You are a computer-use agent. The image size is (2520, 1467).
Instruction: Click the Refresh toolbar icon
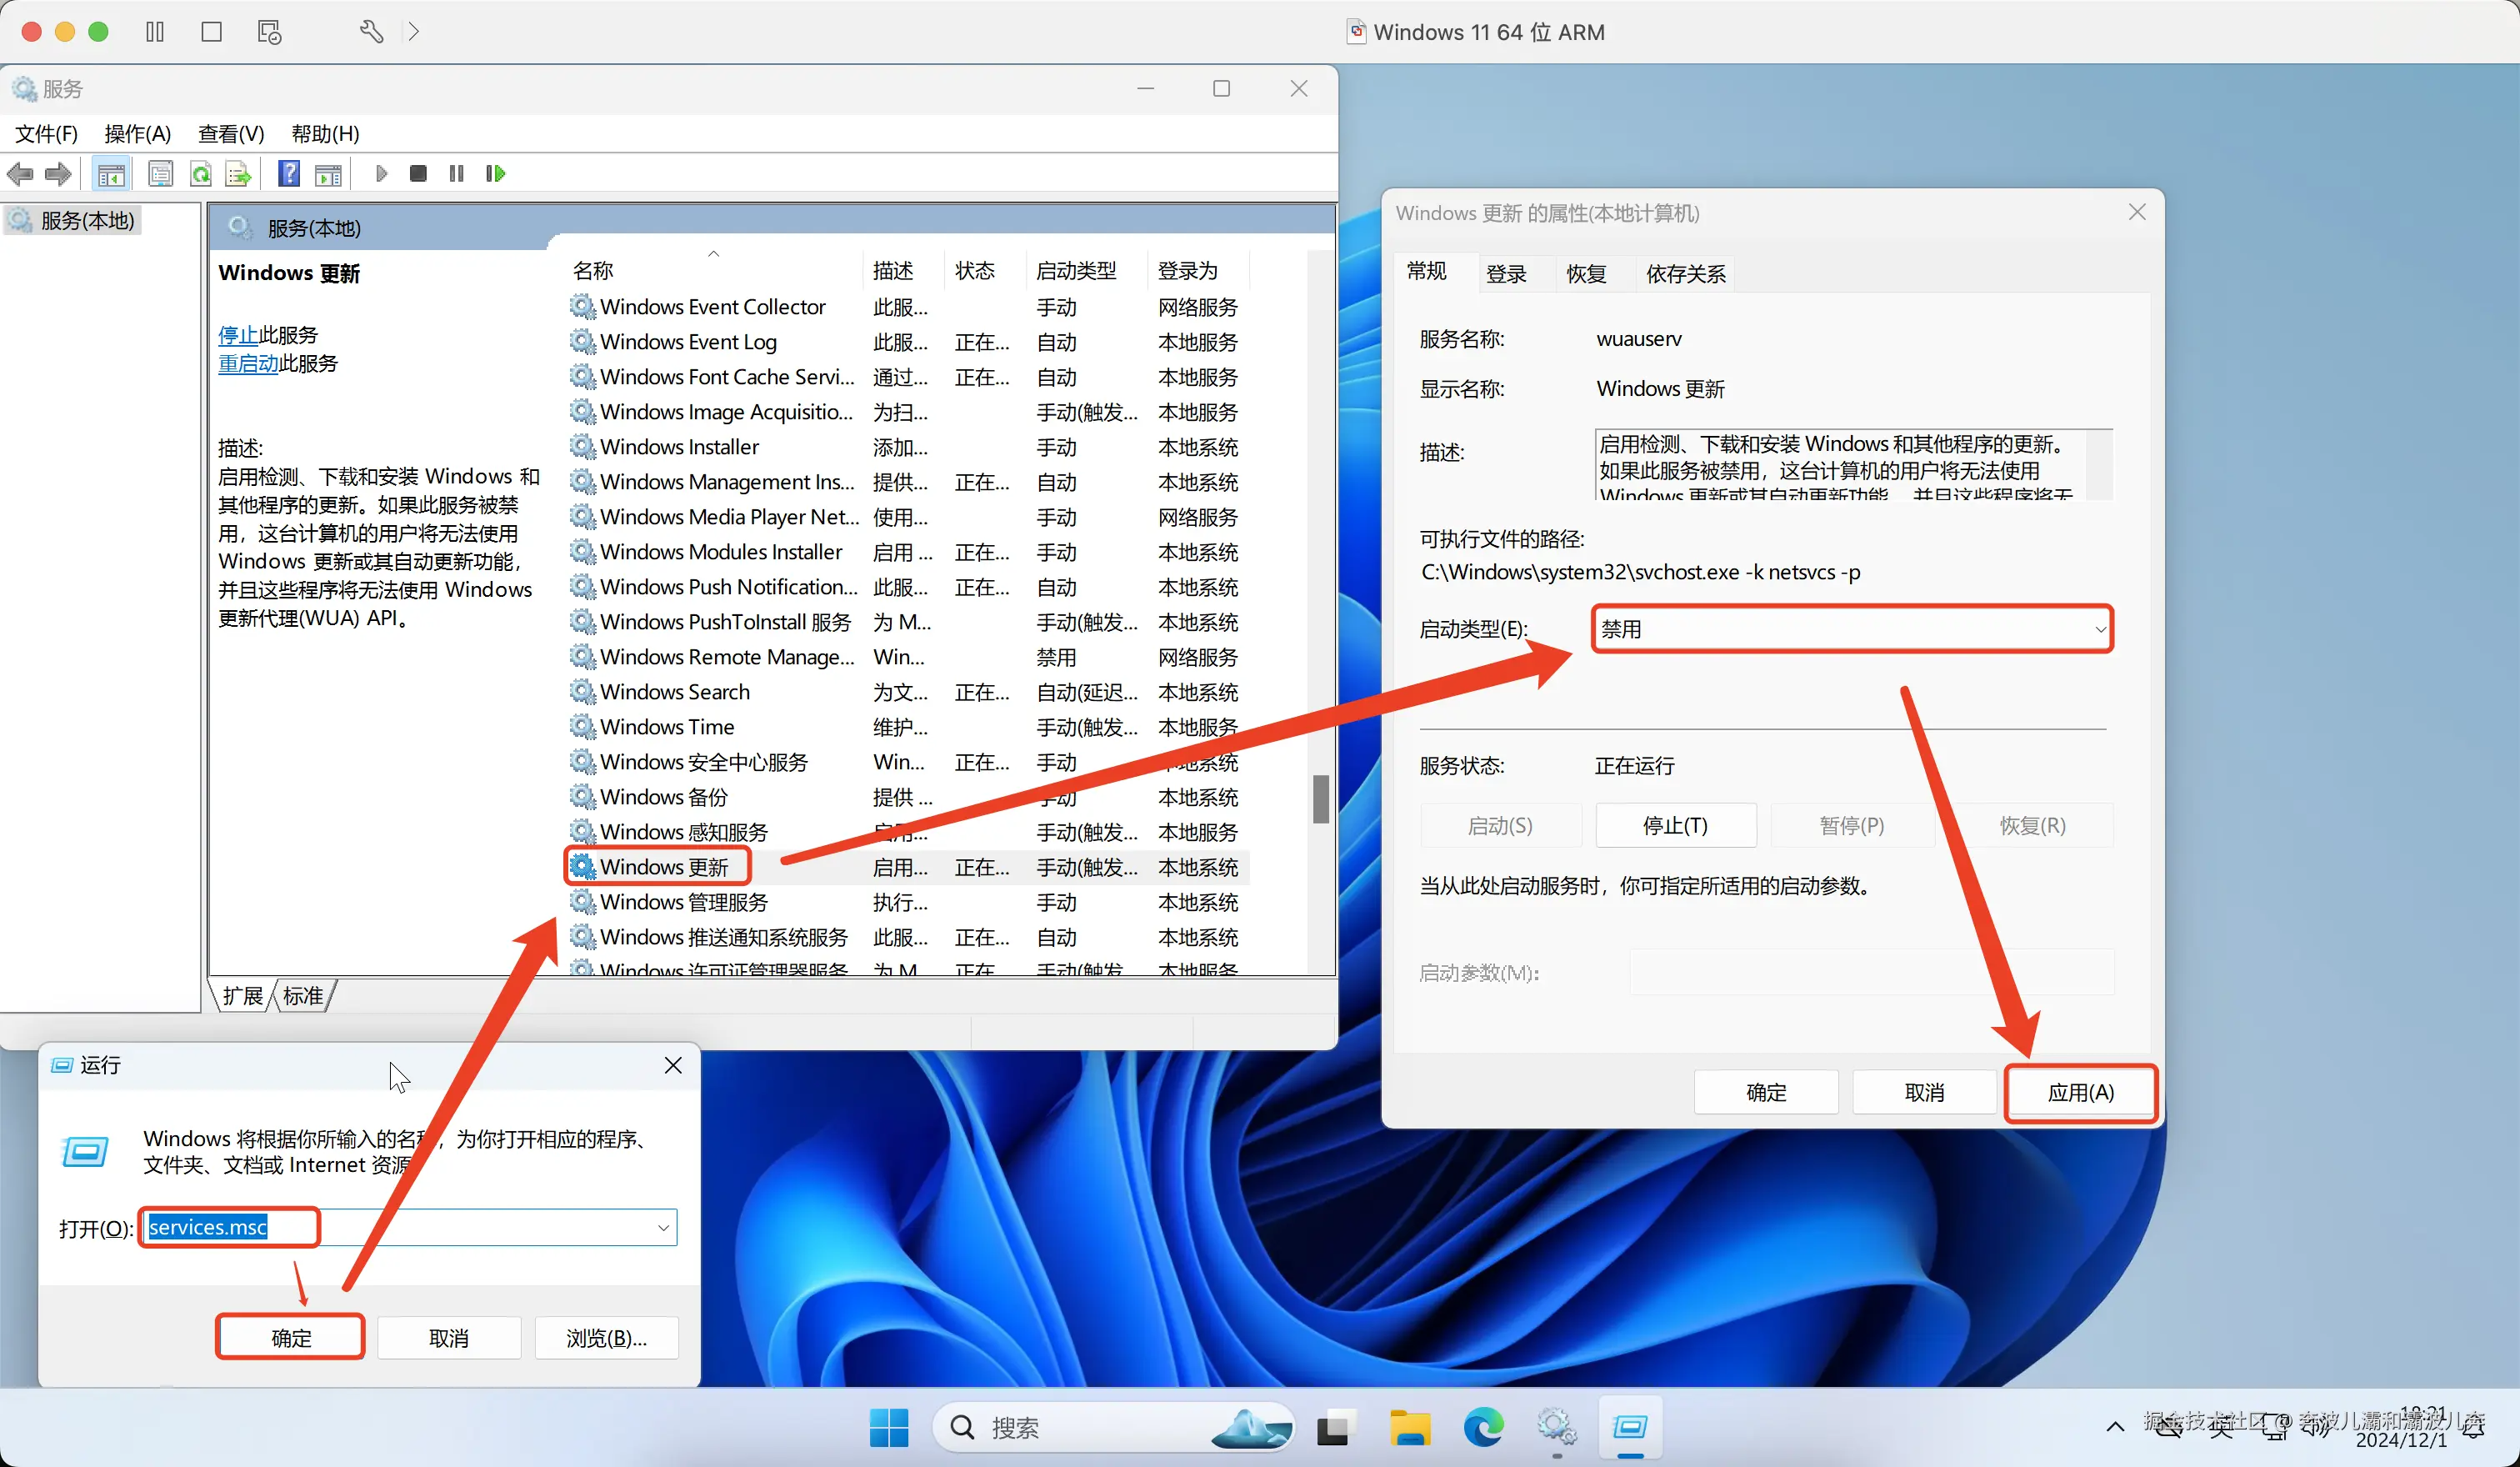(x=201, y=174)
